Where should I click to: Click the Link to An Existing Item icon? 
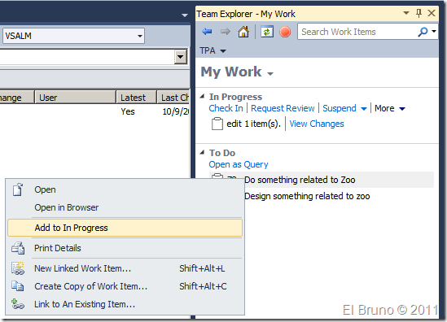click(x=18, y=304)
